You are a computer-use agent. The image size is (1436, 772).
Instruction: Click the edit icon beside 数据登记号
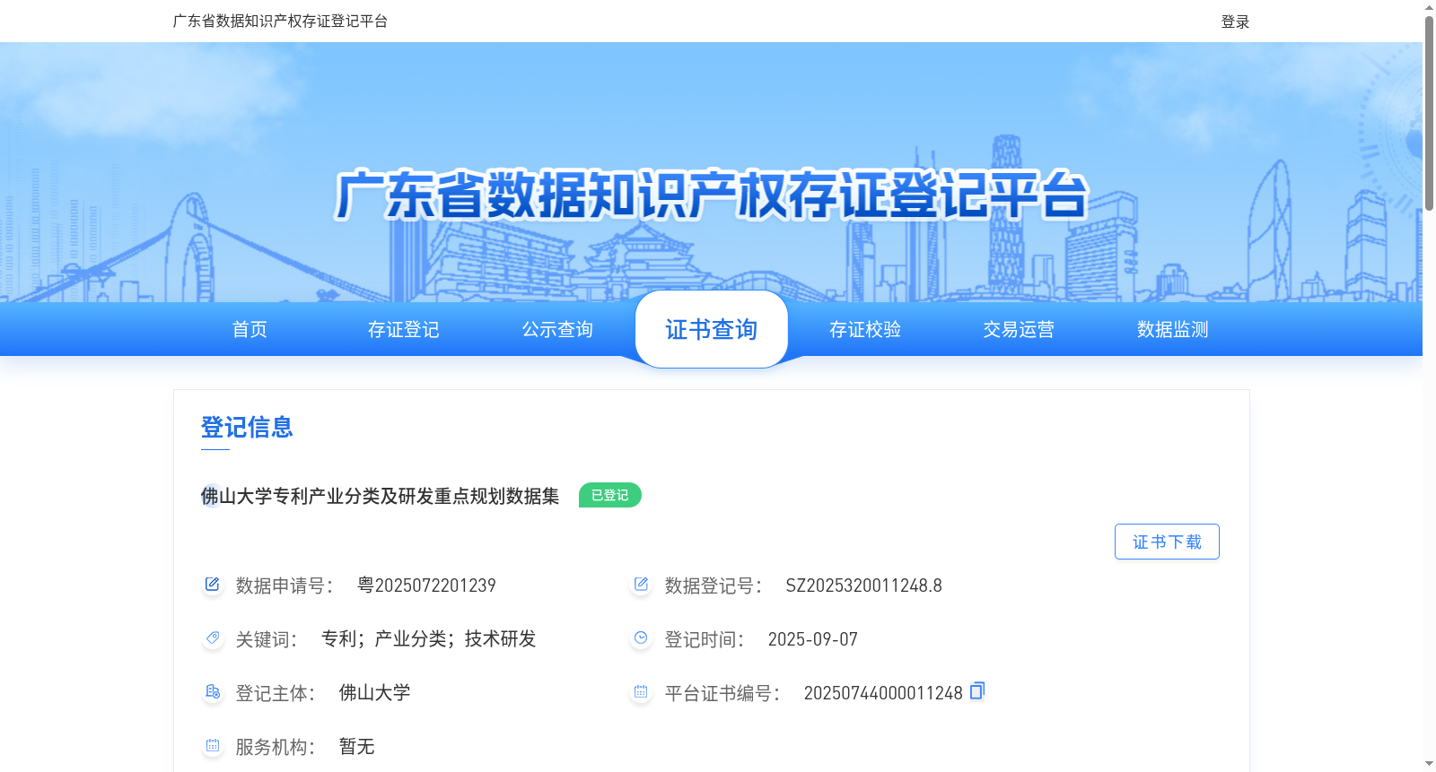[641, 585]
